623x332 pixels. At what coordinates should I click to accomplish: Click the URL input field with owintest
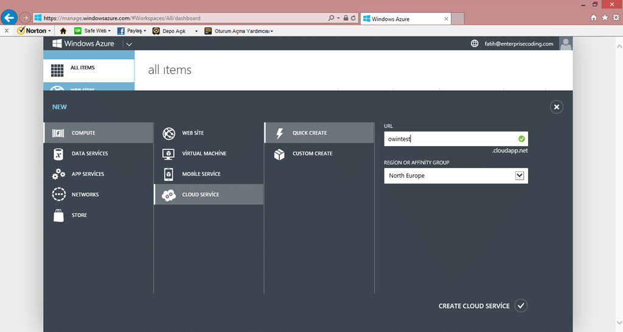tap(456, 139)
